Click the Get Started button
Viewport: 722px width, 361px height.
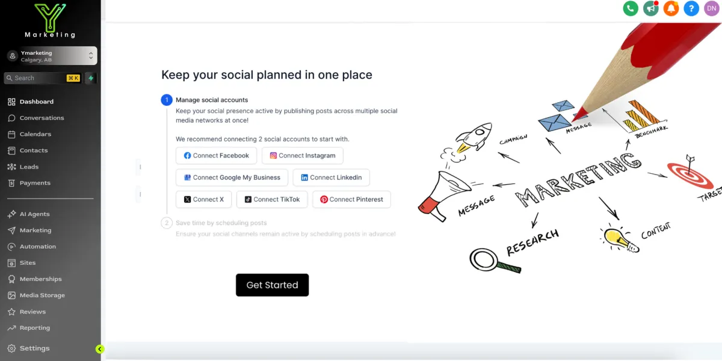[x=272, y=285]
